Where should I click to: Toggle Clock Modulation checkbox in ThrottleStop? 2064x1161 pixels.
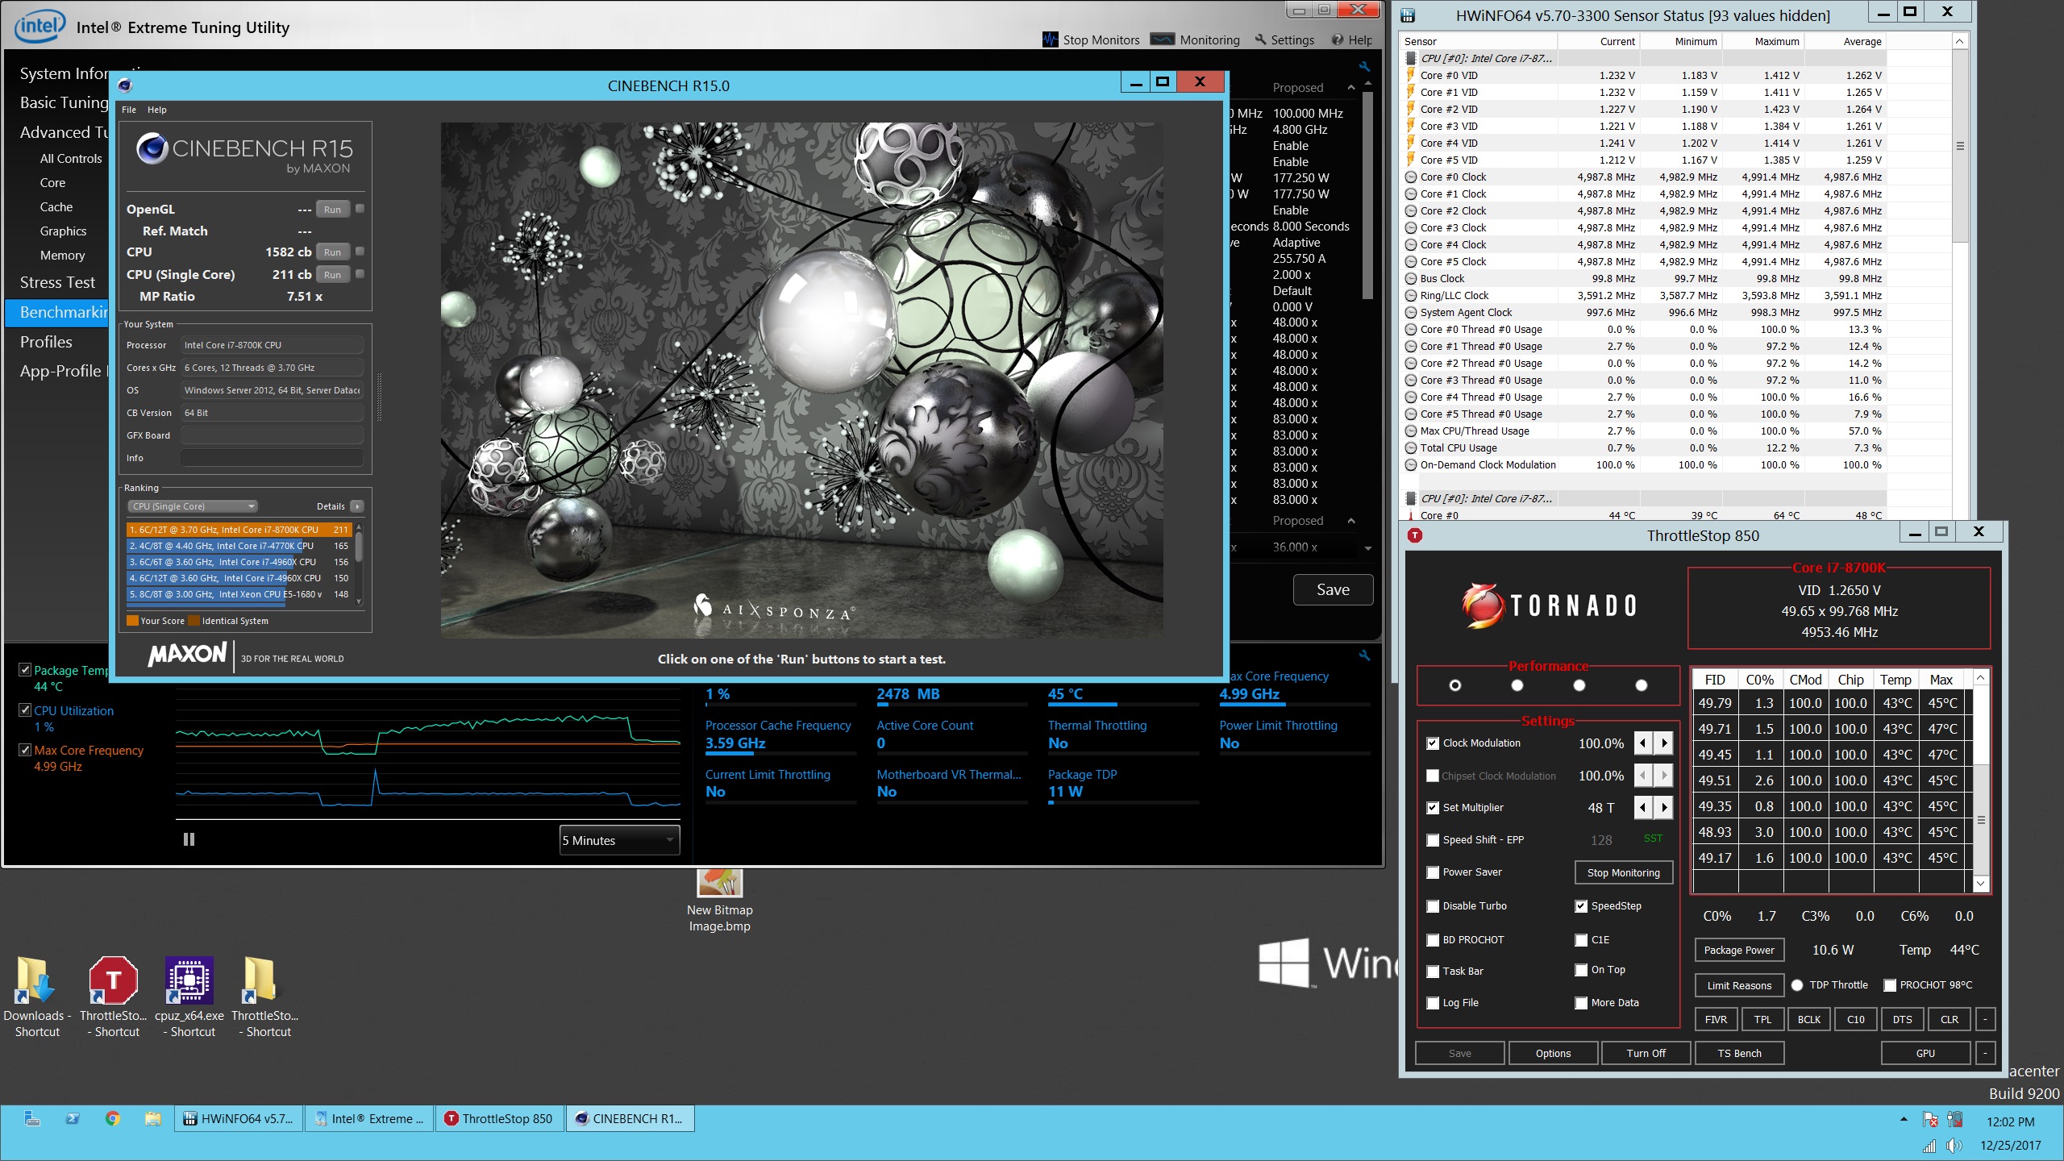[1433, 743]
